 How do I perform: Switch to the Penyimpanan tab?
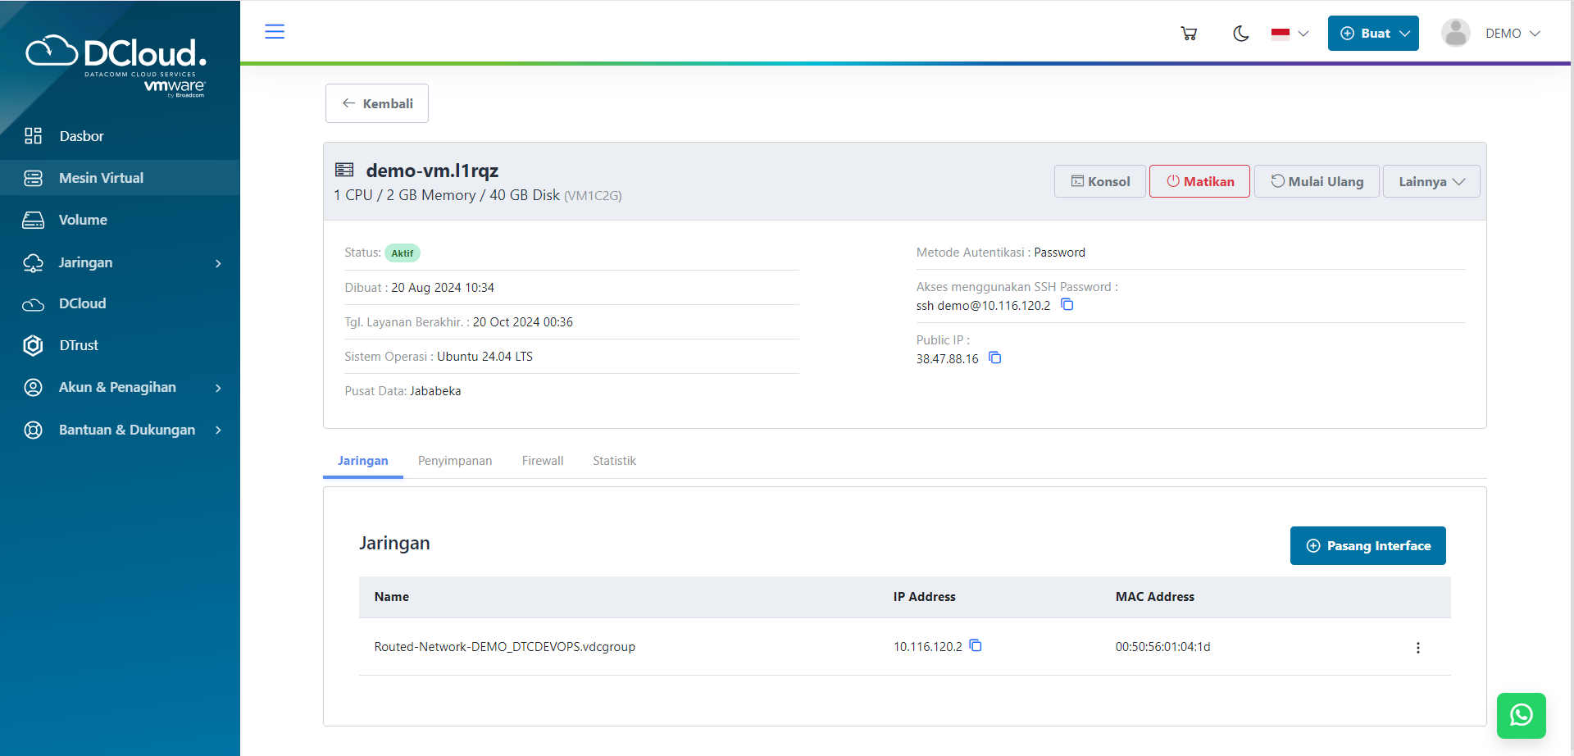[455, 461]
